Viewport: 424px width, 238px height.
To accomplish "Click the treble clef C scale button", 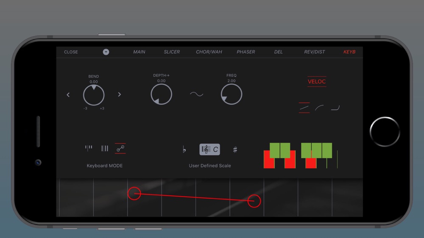I will tap(209, 149).
